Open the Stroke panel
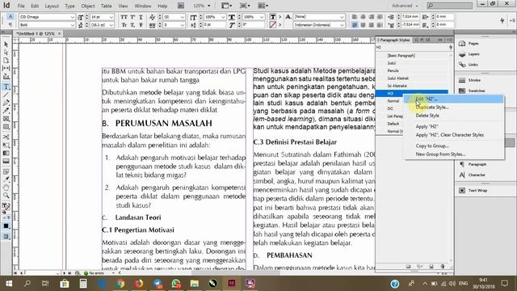This screenshot has width=517, height=291. (x=470, y=80)
